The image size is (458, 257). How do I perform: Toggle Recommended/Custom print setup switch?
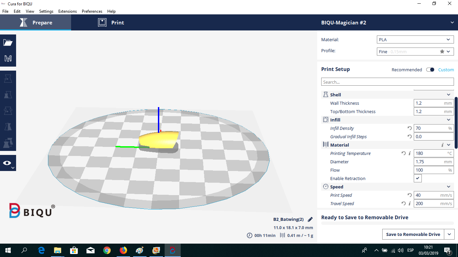pyautogui.click(x=430, y=70)
